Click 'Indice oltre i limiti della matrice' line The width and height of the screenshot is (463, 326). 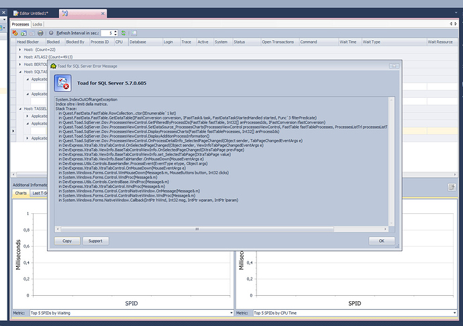point(82,104)
